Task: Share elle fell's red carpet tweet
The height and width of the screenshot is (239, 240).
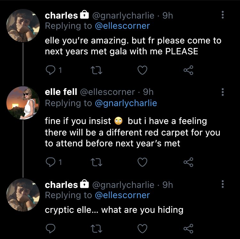Action: pos(188,162)
